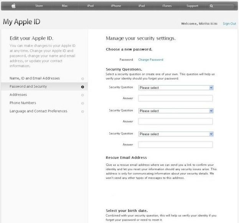The image size is (239, 223).
Task: Open the first Security Question dropdown
Action: (x=176, y=88)
